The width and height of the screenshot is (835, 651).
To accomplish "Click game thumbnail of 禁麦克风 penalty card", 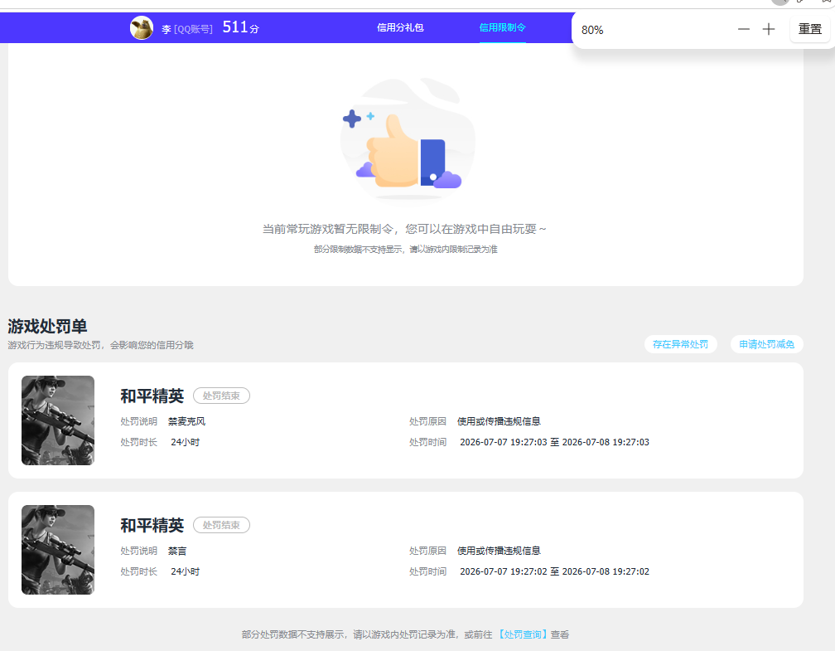I will [58, 420].
